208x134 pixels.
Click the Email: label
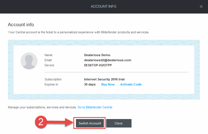click(49, 60)
